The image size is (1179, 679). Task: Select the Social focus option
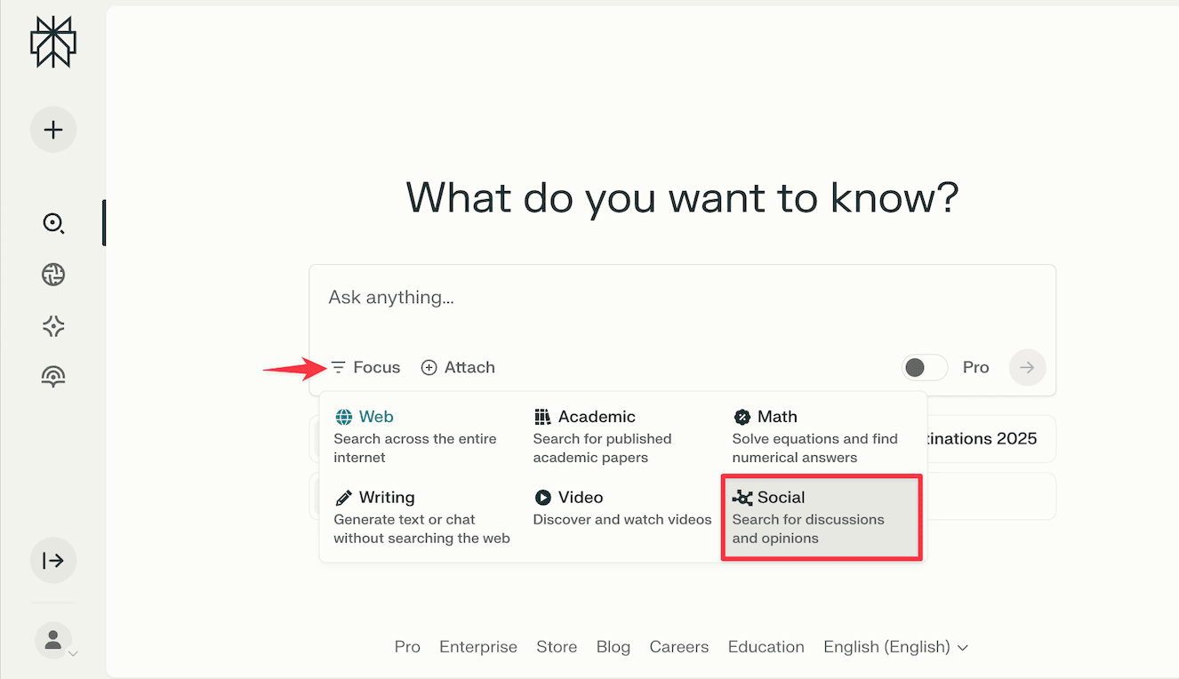pos(821,517)
